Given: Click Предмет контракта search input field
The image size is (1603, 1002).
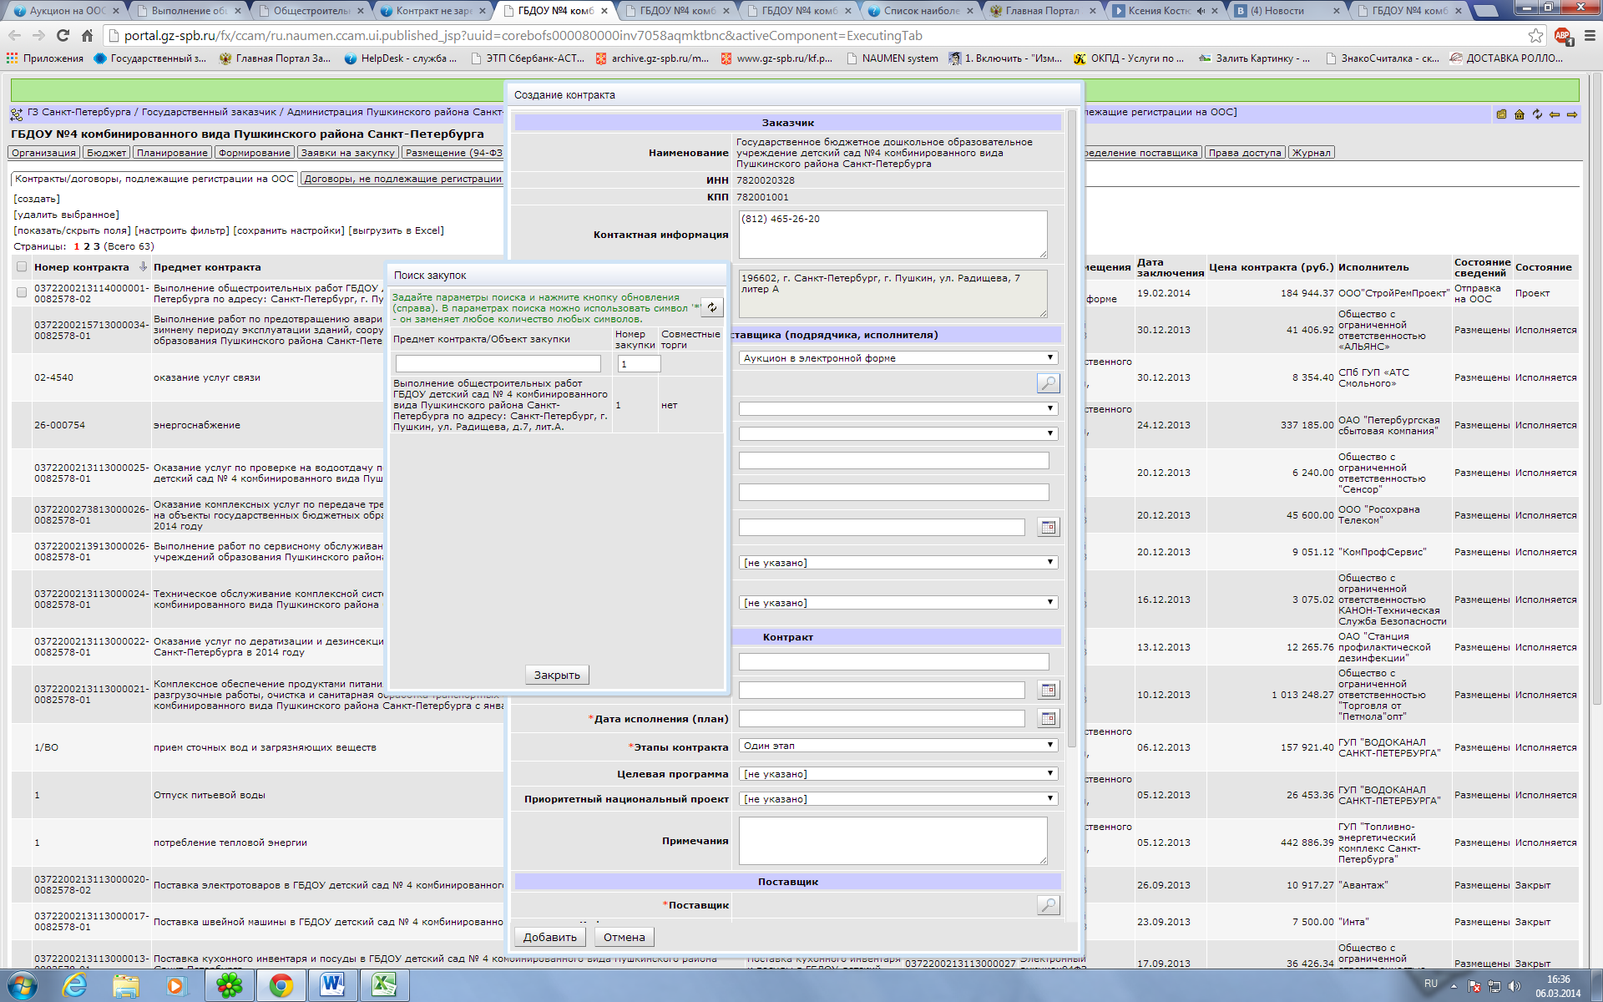Looking at the screenshot, I should coord(498,364).
